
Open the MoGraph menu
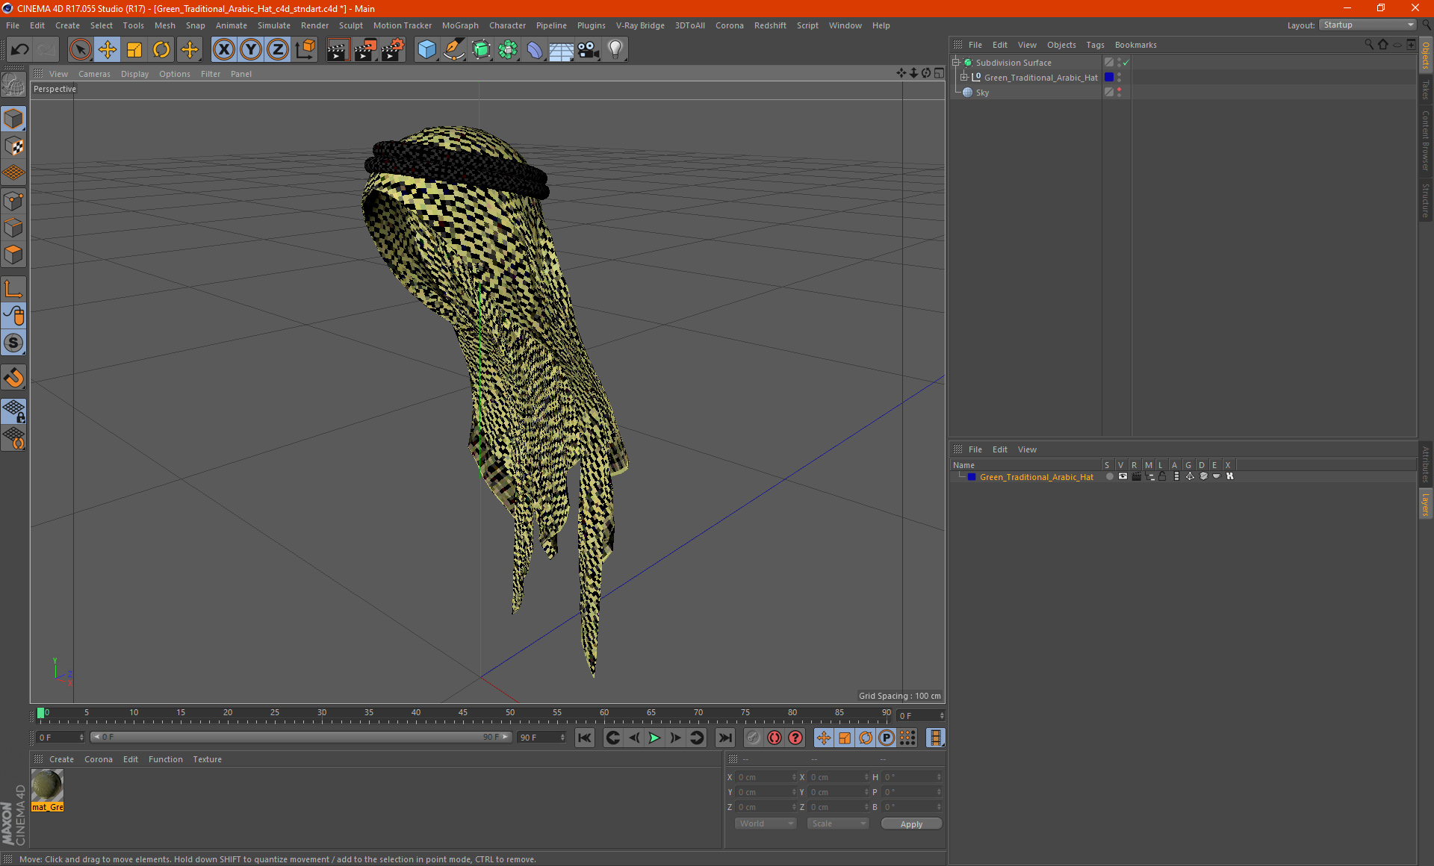click(x=460, y=25)
